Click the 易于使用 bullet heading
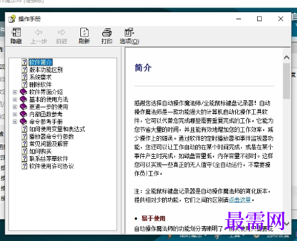 (153, 219)
